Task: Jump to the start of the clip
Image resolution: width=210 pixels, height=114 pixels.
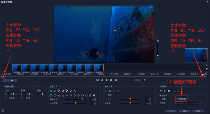Action: pos(98,80)
